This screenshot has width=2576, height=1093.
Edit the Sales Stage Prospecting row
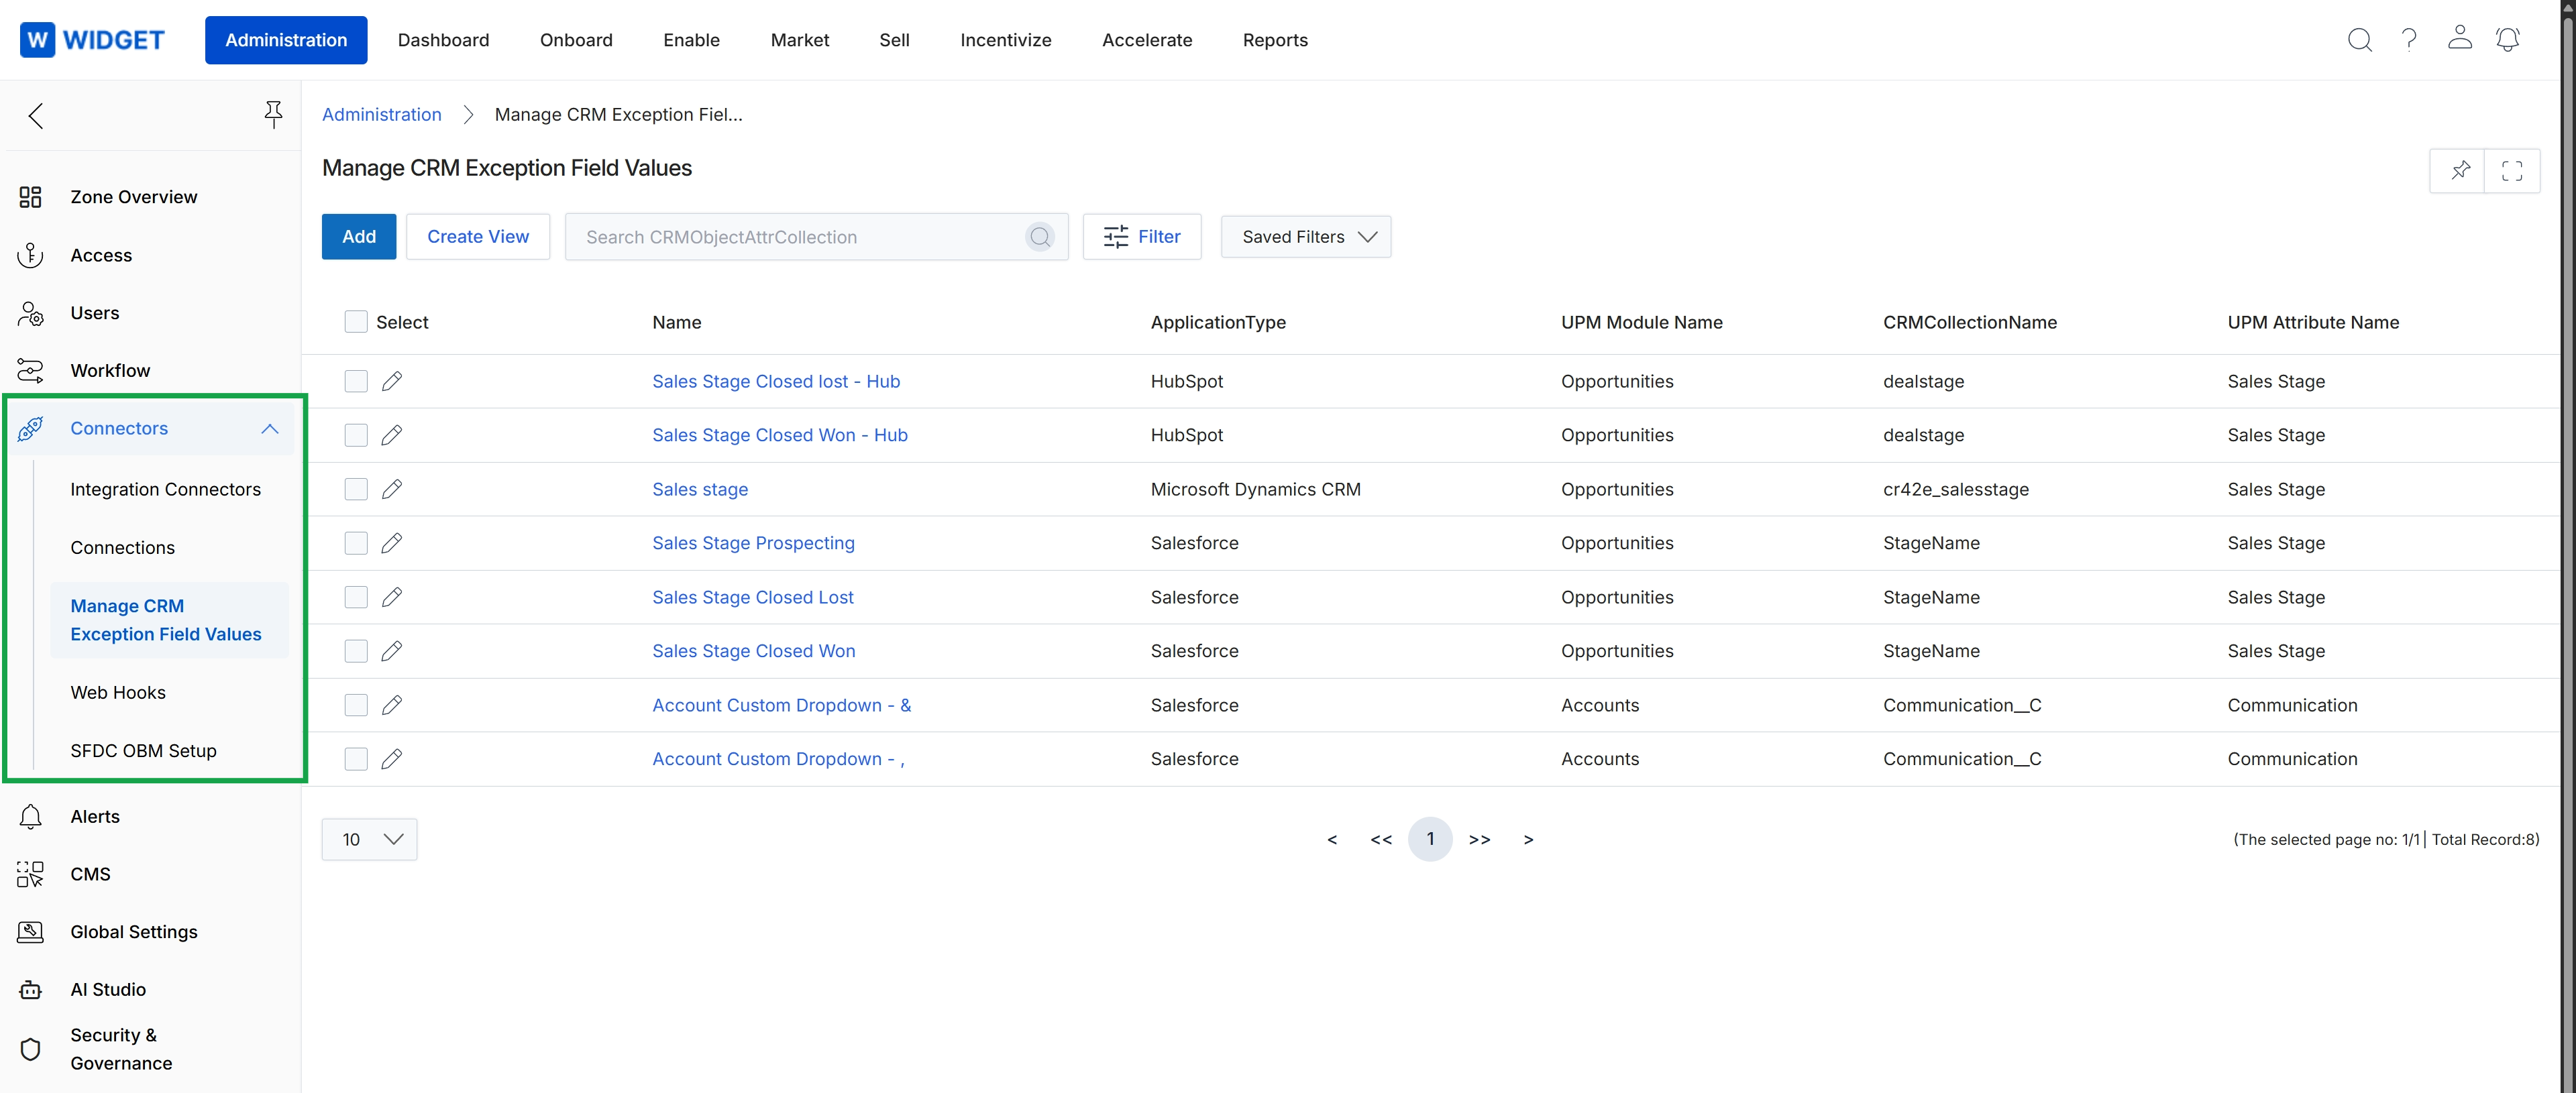(x=392, y=543)
